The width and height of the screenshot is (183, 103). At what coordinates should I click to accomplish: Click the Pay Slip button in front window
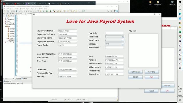pyautogui.click(x=152, y=72)
